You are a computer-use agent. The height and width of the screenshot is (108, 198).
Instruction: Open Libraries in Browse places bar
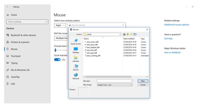click(x=76, y=59)
